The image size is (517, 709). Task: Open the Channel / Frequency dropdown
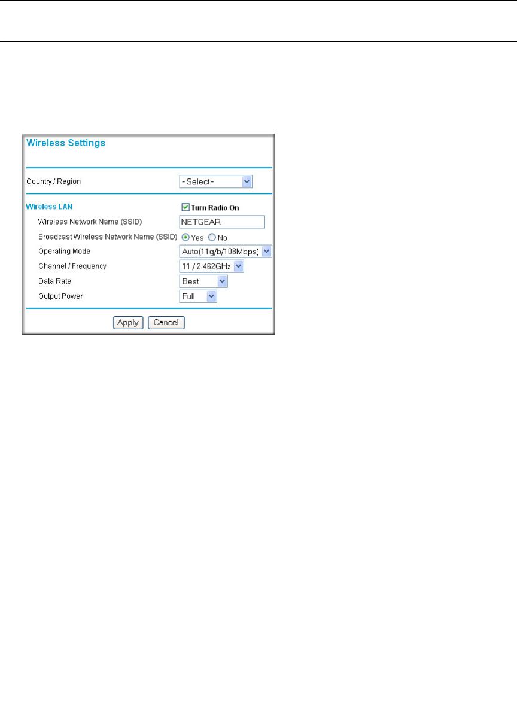(211, 266)
